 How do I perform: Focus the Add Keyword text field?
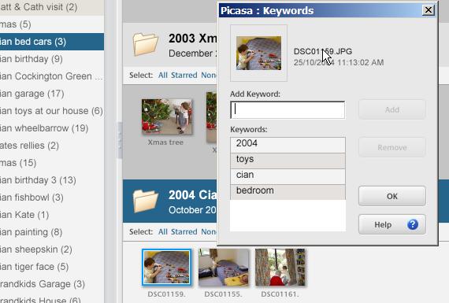[288, 109]
